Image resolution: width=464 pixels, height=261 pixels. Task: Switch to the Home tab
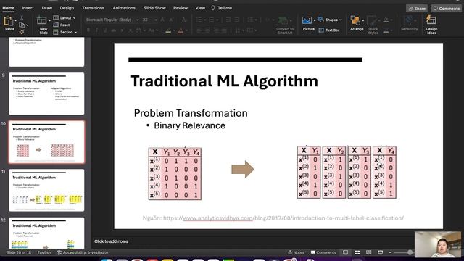click(x=9, y=8)
